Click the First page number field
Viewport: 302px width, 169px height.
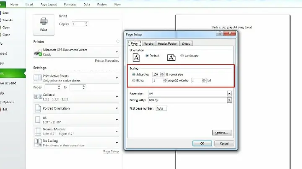tap(161, 108)
